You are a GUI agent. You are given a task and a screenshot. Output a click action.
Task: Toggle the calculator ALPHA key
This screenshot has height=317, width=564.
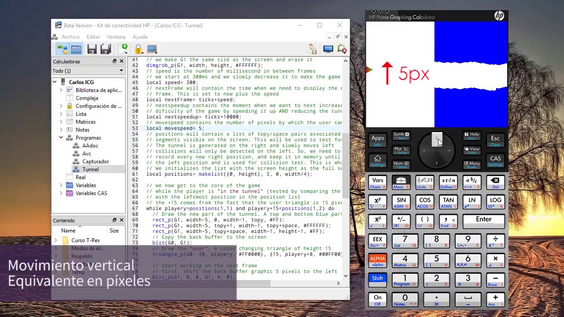tap(378, 260)
